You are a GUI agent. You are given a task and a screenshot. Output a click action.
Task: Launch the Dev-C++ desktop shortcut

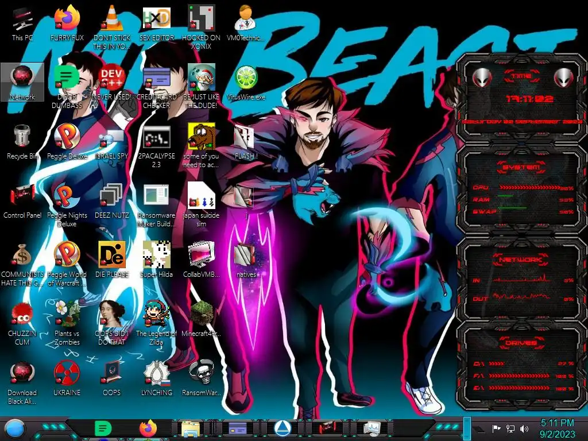[x=112, y=82]
